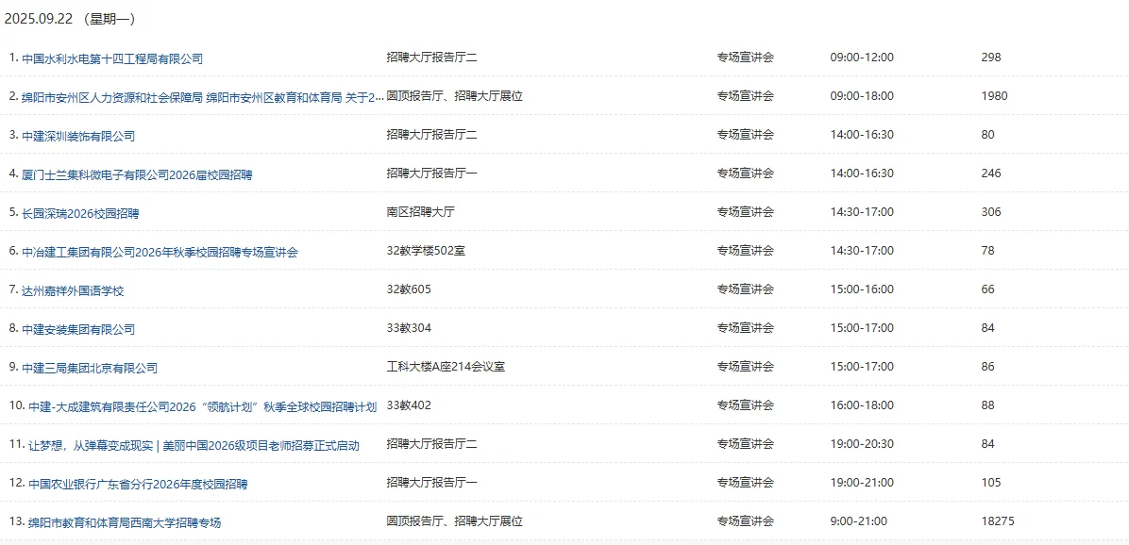Screen dimensions: 1129x545
Task: Click 圆顶报告厅 venue in 绵阳市教育和体育局 row
Action: (454, 521)
